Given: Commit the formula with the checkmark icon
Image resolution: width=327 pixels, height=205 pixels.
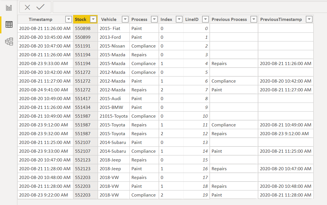Looking at the screenshot, I should 40,7.
